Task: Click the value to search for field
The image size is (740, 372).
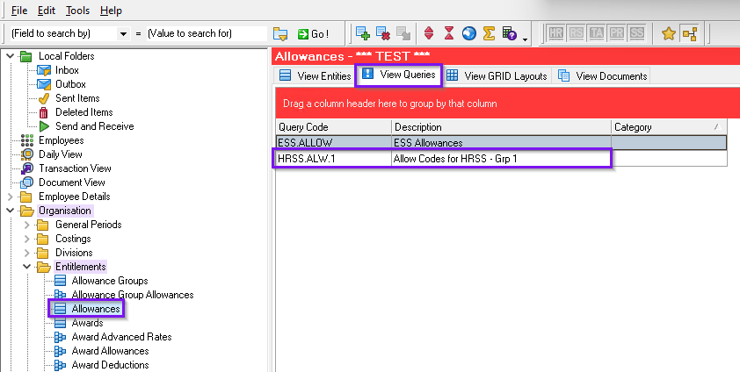Action: [x=206, y=33]
